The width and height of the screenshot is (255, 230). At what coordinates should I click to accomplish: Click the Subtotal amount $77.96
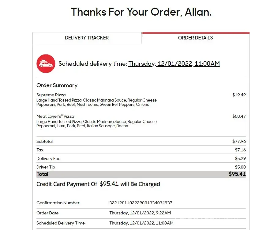click(239, 141)
